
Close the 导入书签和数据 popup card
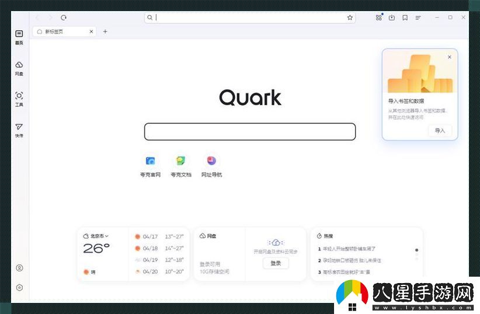coord(450,57)
